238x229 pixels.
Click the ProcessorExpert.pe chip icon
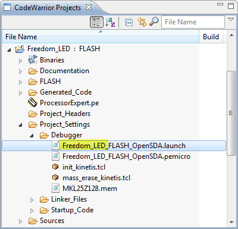(33, 103)
